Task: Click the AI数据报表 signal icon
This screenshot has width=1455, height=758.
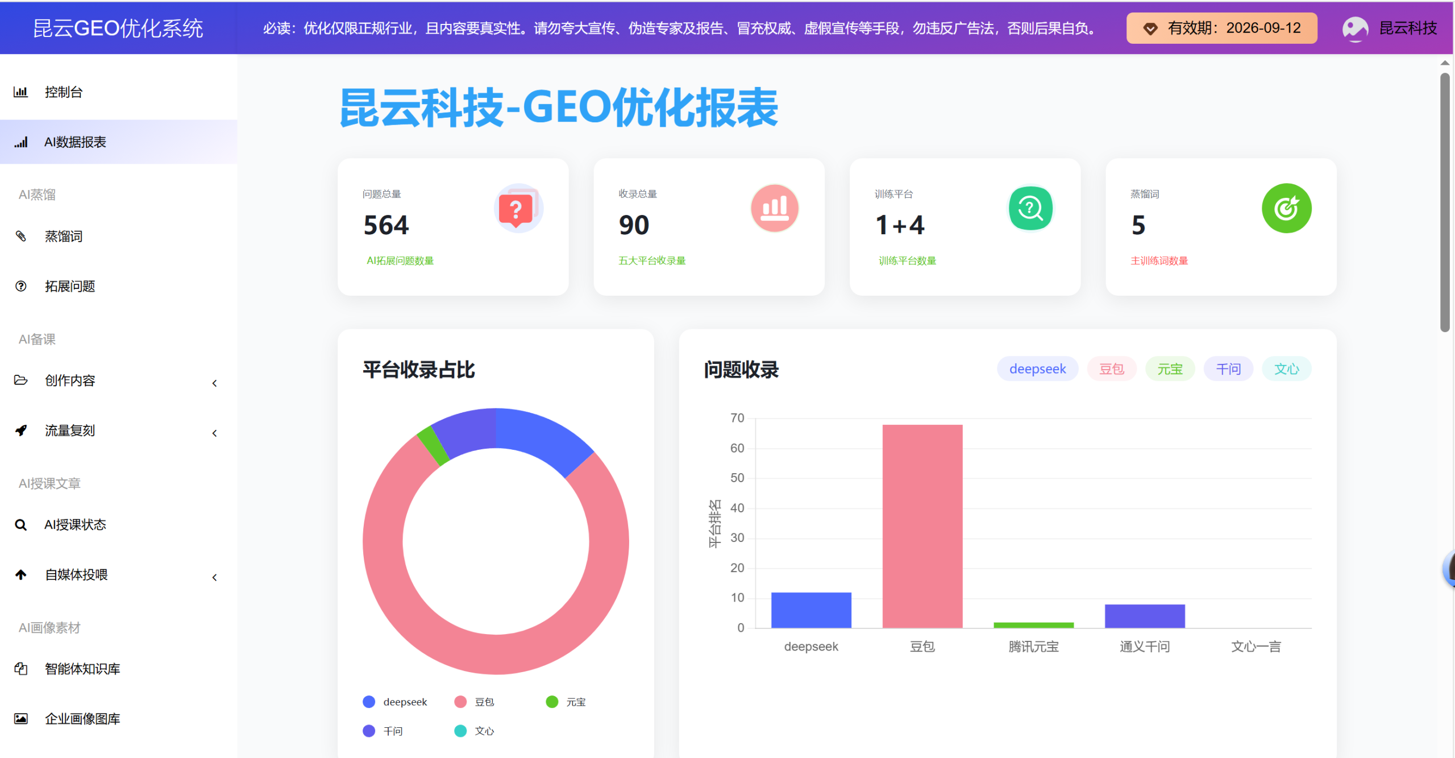Action: click(x=21, y=142)
